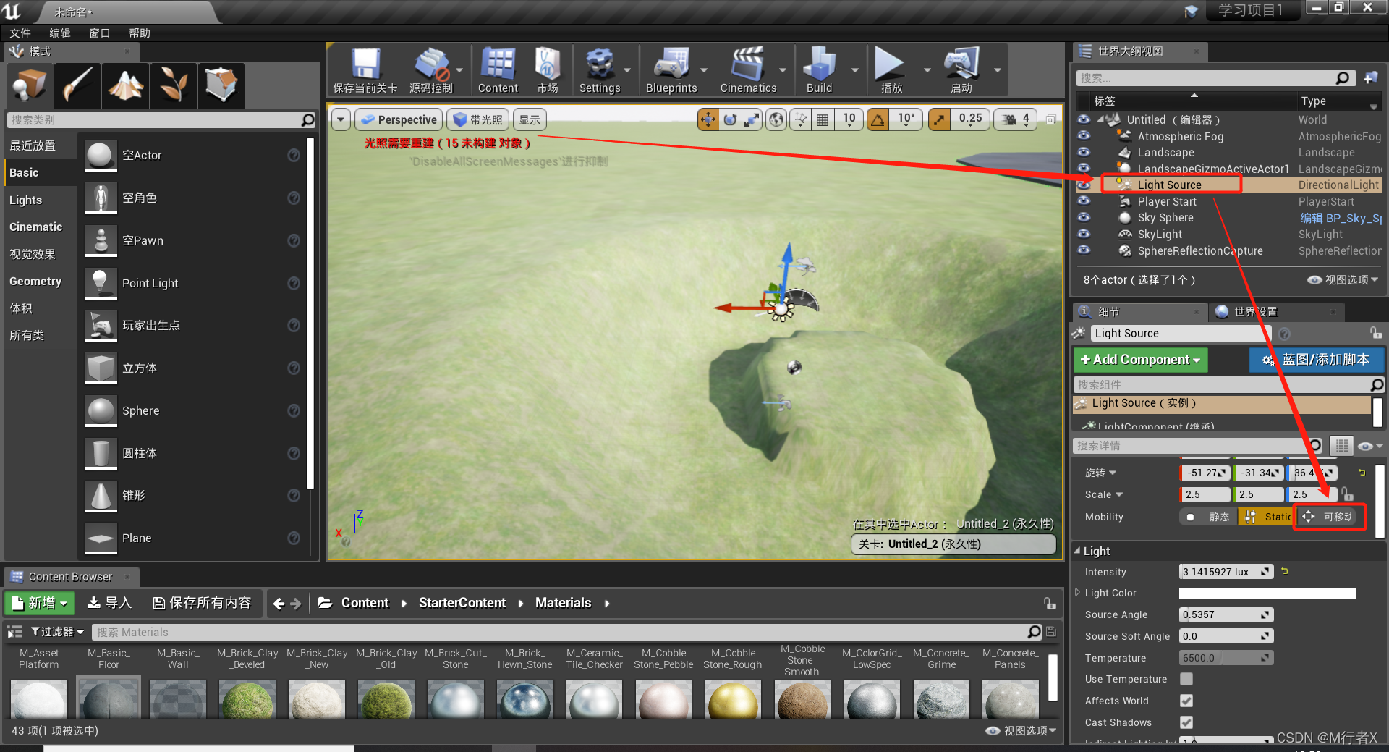1389x752 pixels.
Task: Click the Launch toolbar icon
Action: (961, 70)
